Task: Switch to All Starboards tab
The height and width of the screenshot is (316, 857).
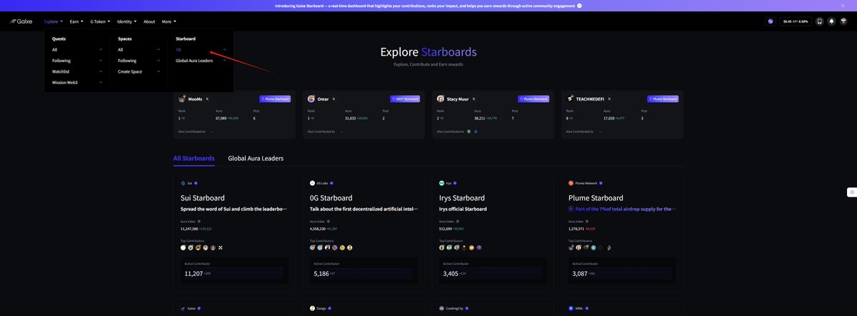Action: click(x=194, y=158)
